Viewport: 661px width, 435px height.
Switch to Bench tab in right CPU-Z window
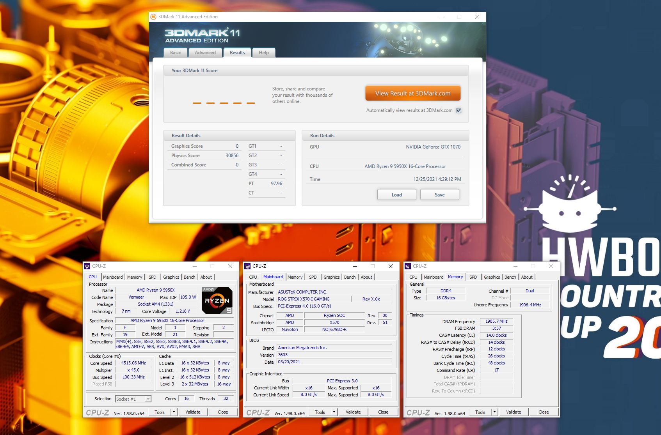[510, 277]
